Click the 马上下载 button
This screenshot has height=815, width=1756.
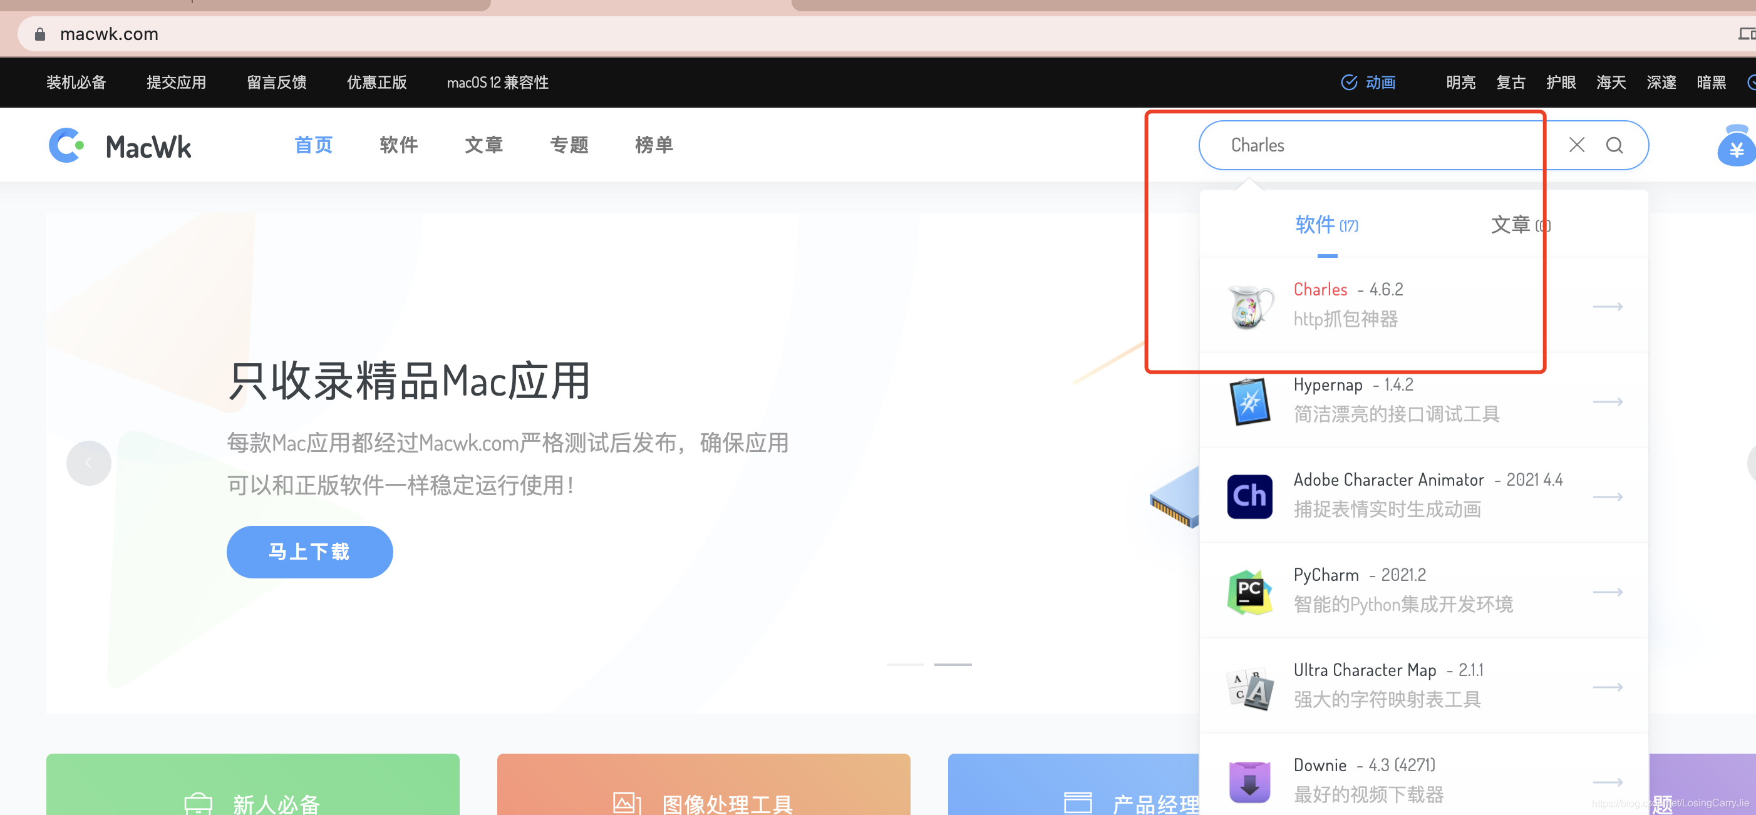click(309, 551)
